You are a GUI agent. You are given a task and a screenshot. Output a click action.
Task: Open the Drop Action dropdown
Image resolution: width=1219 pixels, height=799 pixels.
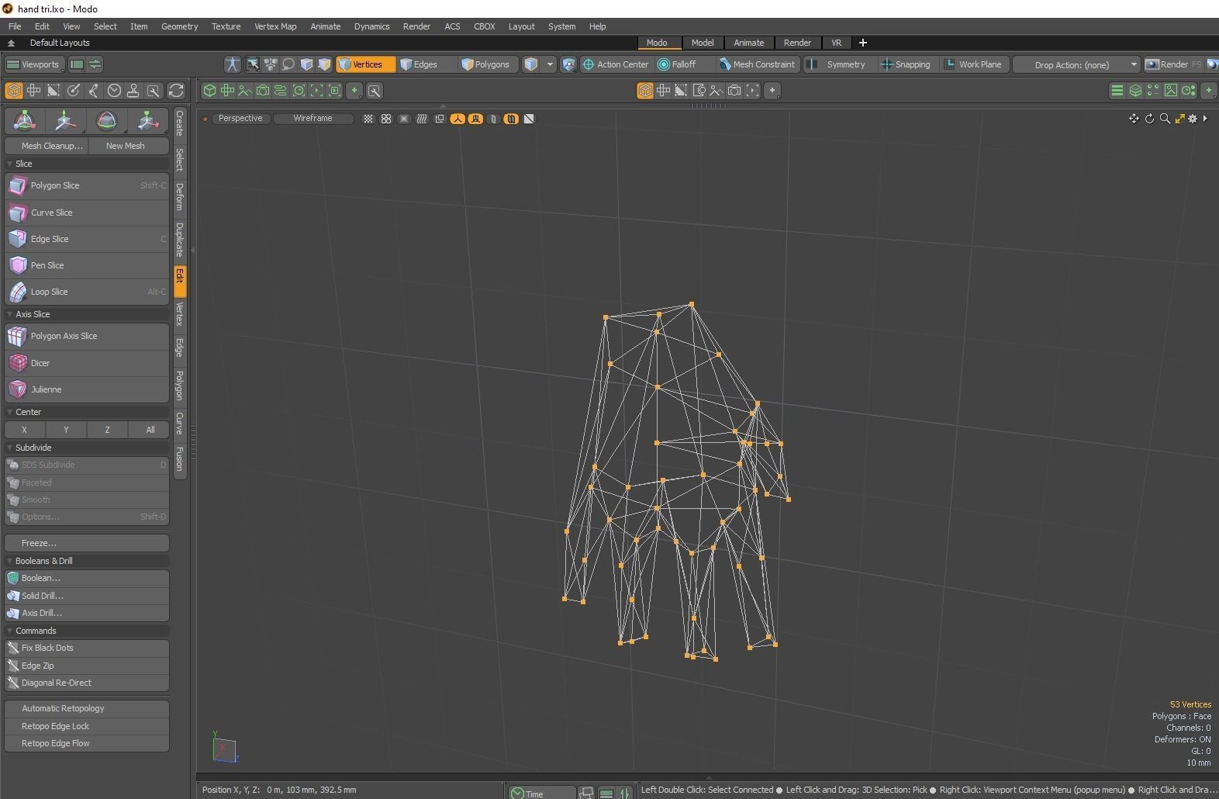[x=1077, y=64]
